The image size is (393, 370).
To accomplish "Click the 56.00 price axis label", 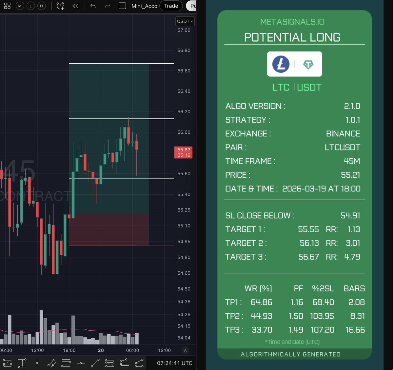I will coord(184,132).
